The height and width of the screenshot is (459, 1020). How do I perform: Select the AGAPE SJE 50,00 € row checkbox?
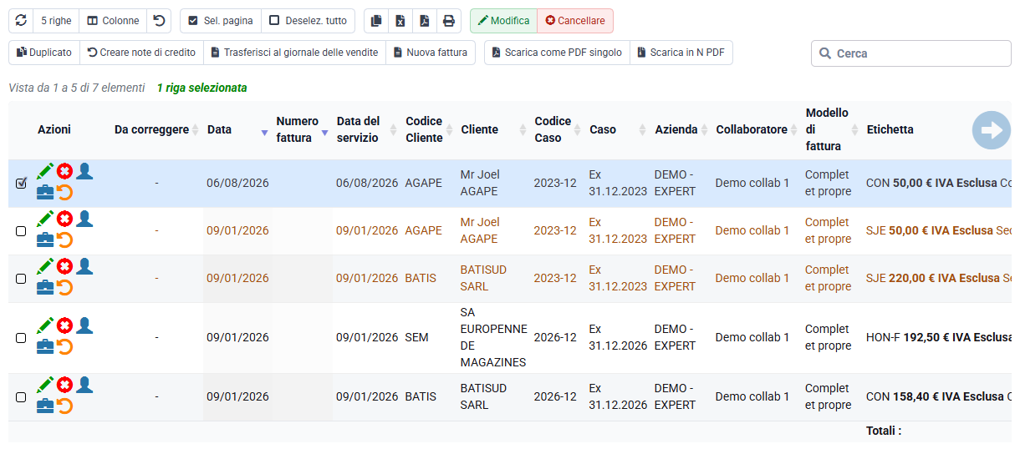pos(21,231)
